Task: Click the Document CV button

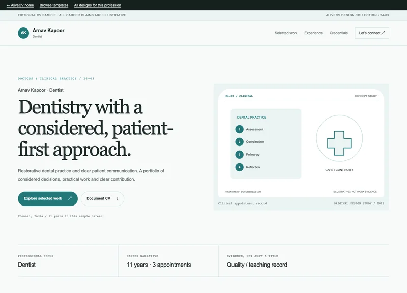Action: (x=103, y=199)
